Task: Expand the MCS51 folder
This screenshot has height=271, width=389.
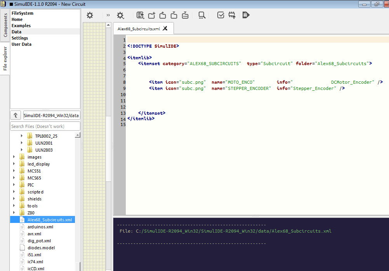Action: 14,171
